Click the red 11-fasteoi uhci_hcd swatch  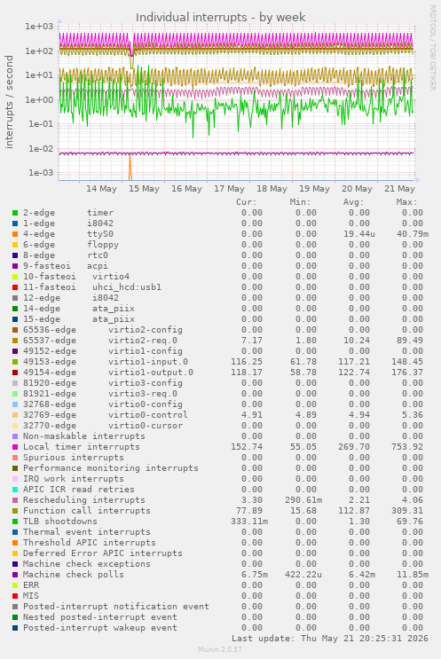(x=15, y=287)
